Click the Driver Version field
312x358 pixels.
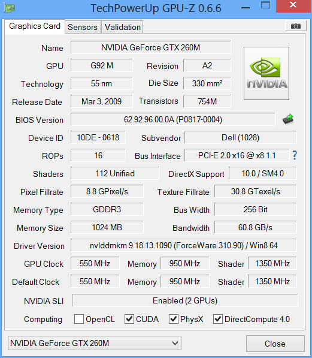coord(184,245)
